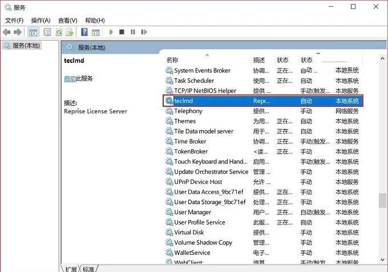Click the second 状态 column header before 本地系统
388x272 pixels.
pos(306,59)
